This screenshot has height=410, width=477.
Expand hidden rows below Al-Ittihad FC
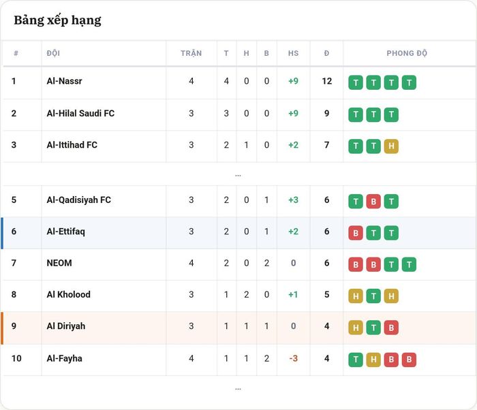(x=238, y=175)
